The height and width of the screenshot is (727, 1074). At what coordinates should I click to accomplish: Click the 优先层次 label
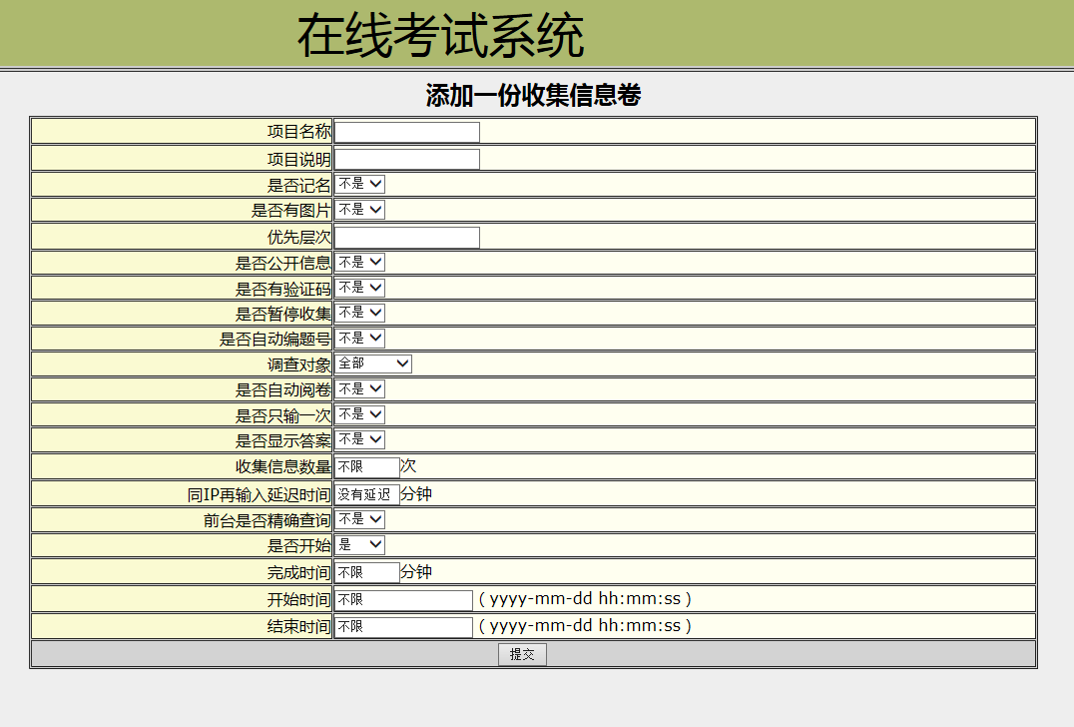click(299, 237)
